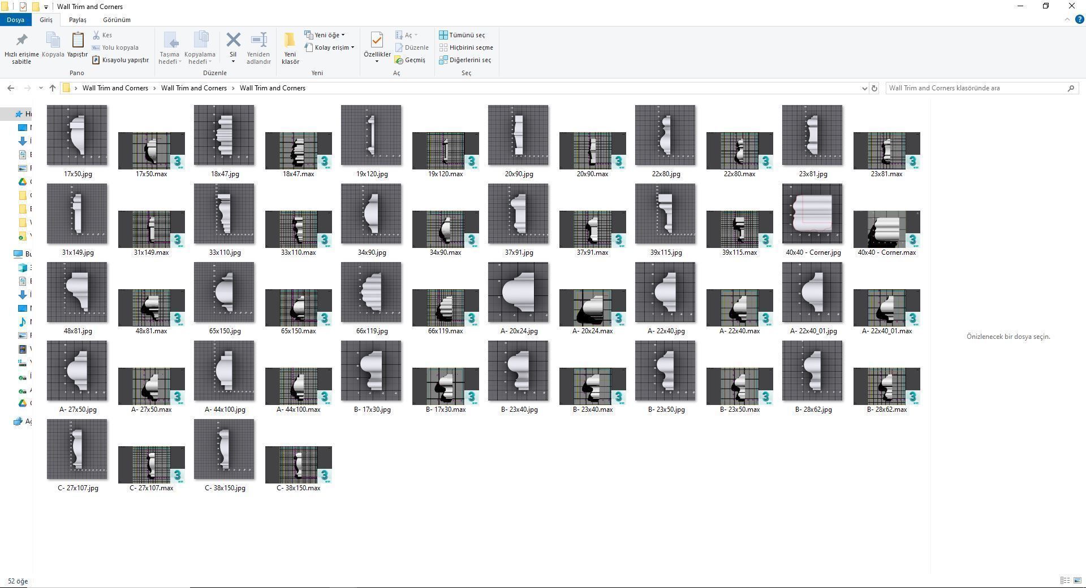Screen dimensions: 1086x588
Task: Open the Help question mark icon
Action: [1079, 19]
